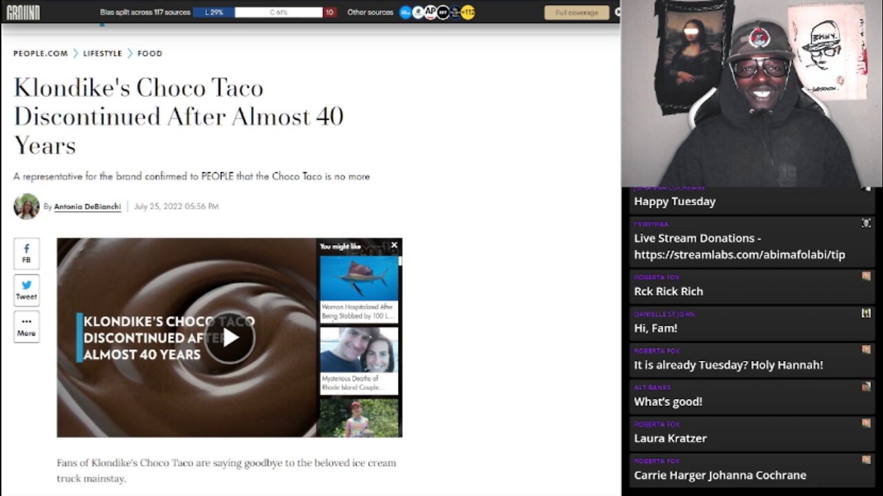This screenshot has height=496, width=883.
Task: Click the AP source icon
Action: point(430,12)
